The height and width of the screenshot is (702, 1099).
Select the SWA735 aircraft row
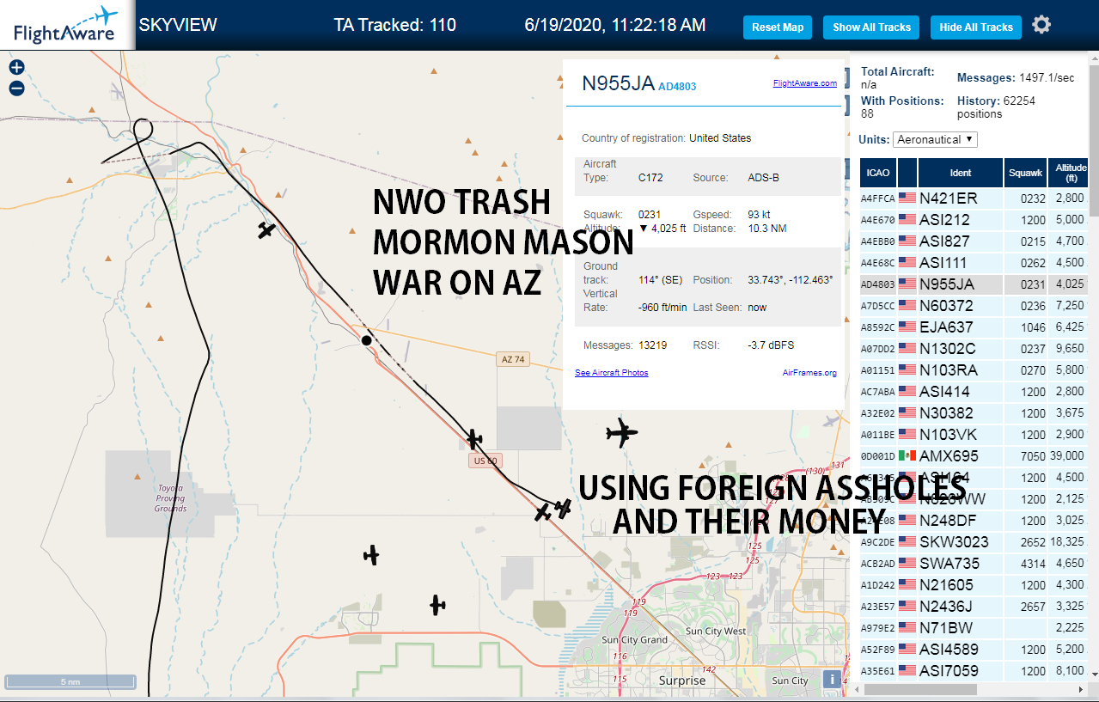974,564
